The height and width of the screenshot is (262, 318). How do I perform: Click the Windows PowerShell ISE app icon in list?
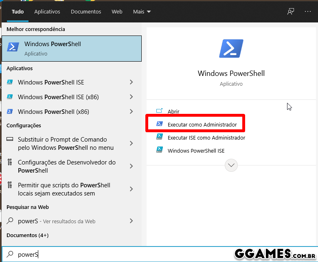tap(10, 82)
